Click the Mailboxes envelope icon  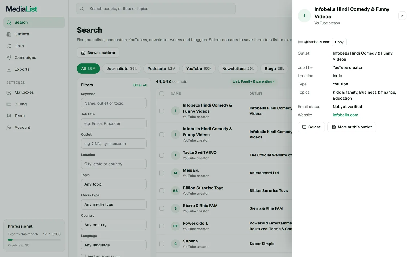9,93
